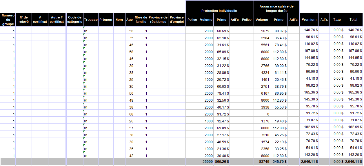This screenshot has width=364, height=166.
Task: Click the 'Province d'emploi' header
Action: click(177, 20)
